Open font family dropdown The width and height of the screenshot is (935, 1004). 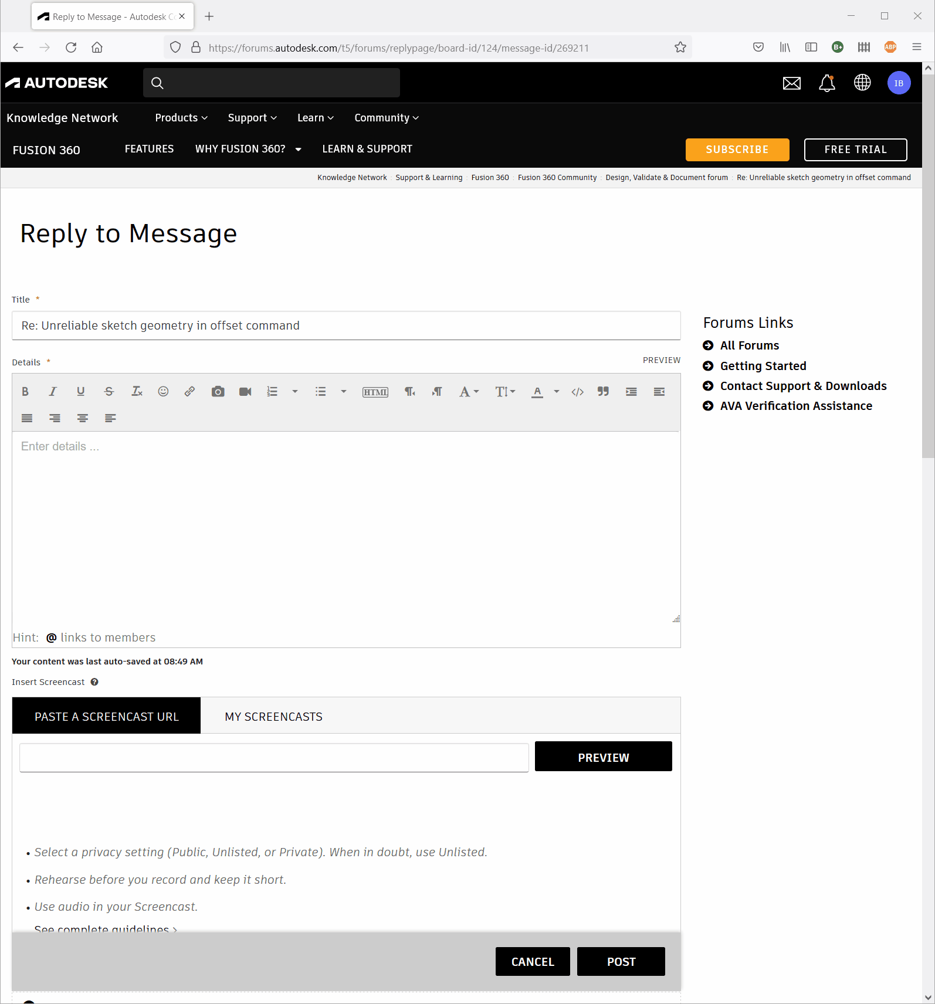tap(469, 392)
